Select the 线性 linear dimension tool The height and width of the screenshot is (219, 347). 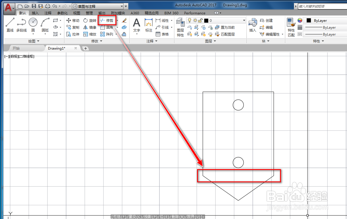pyautogui.click(x=163, y=20)
